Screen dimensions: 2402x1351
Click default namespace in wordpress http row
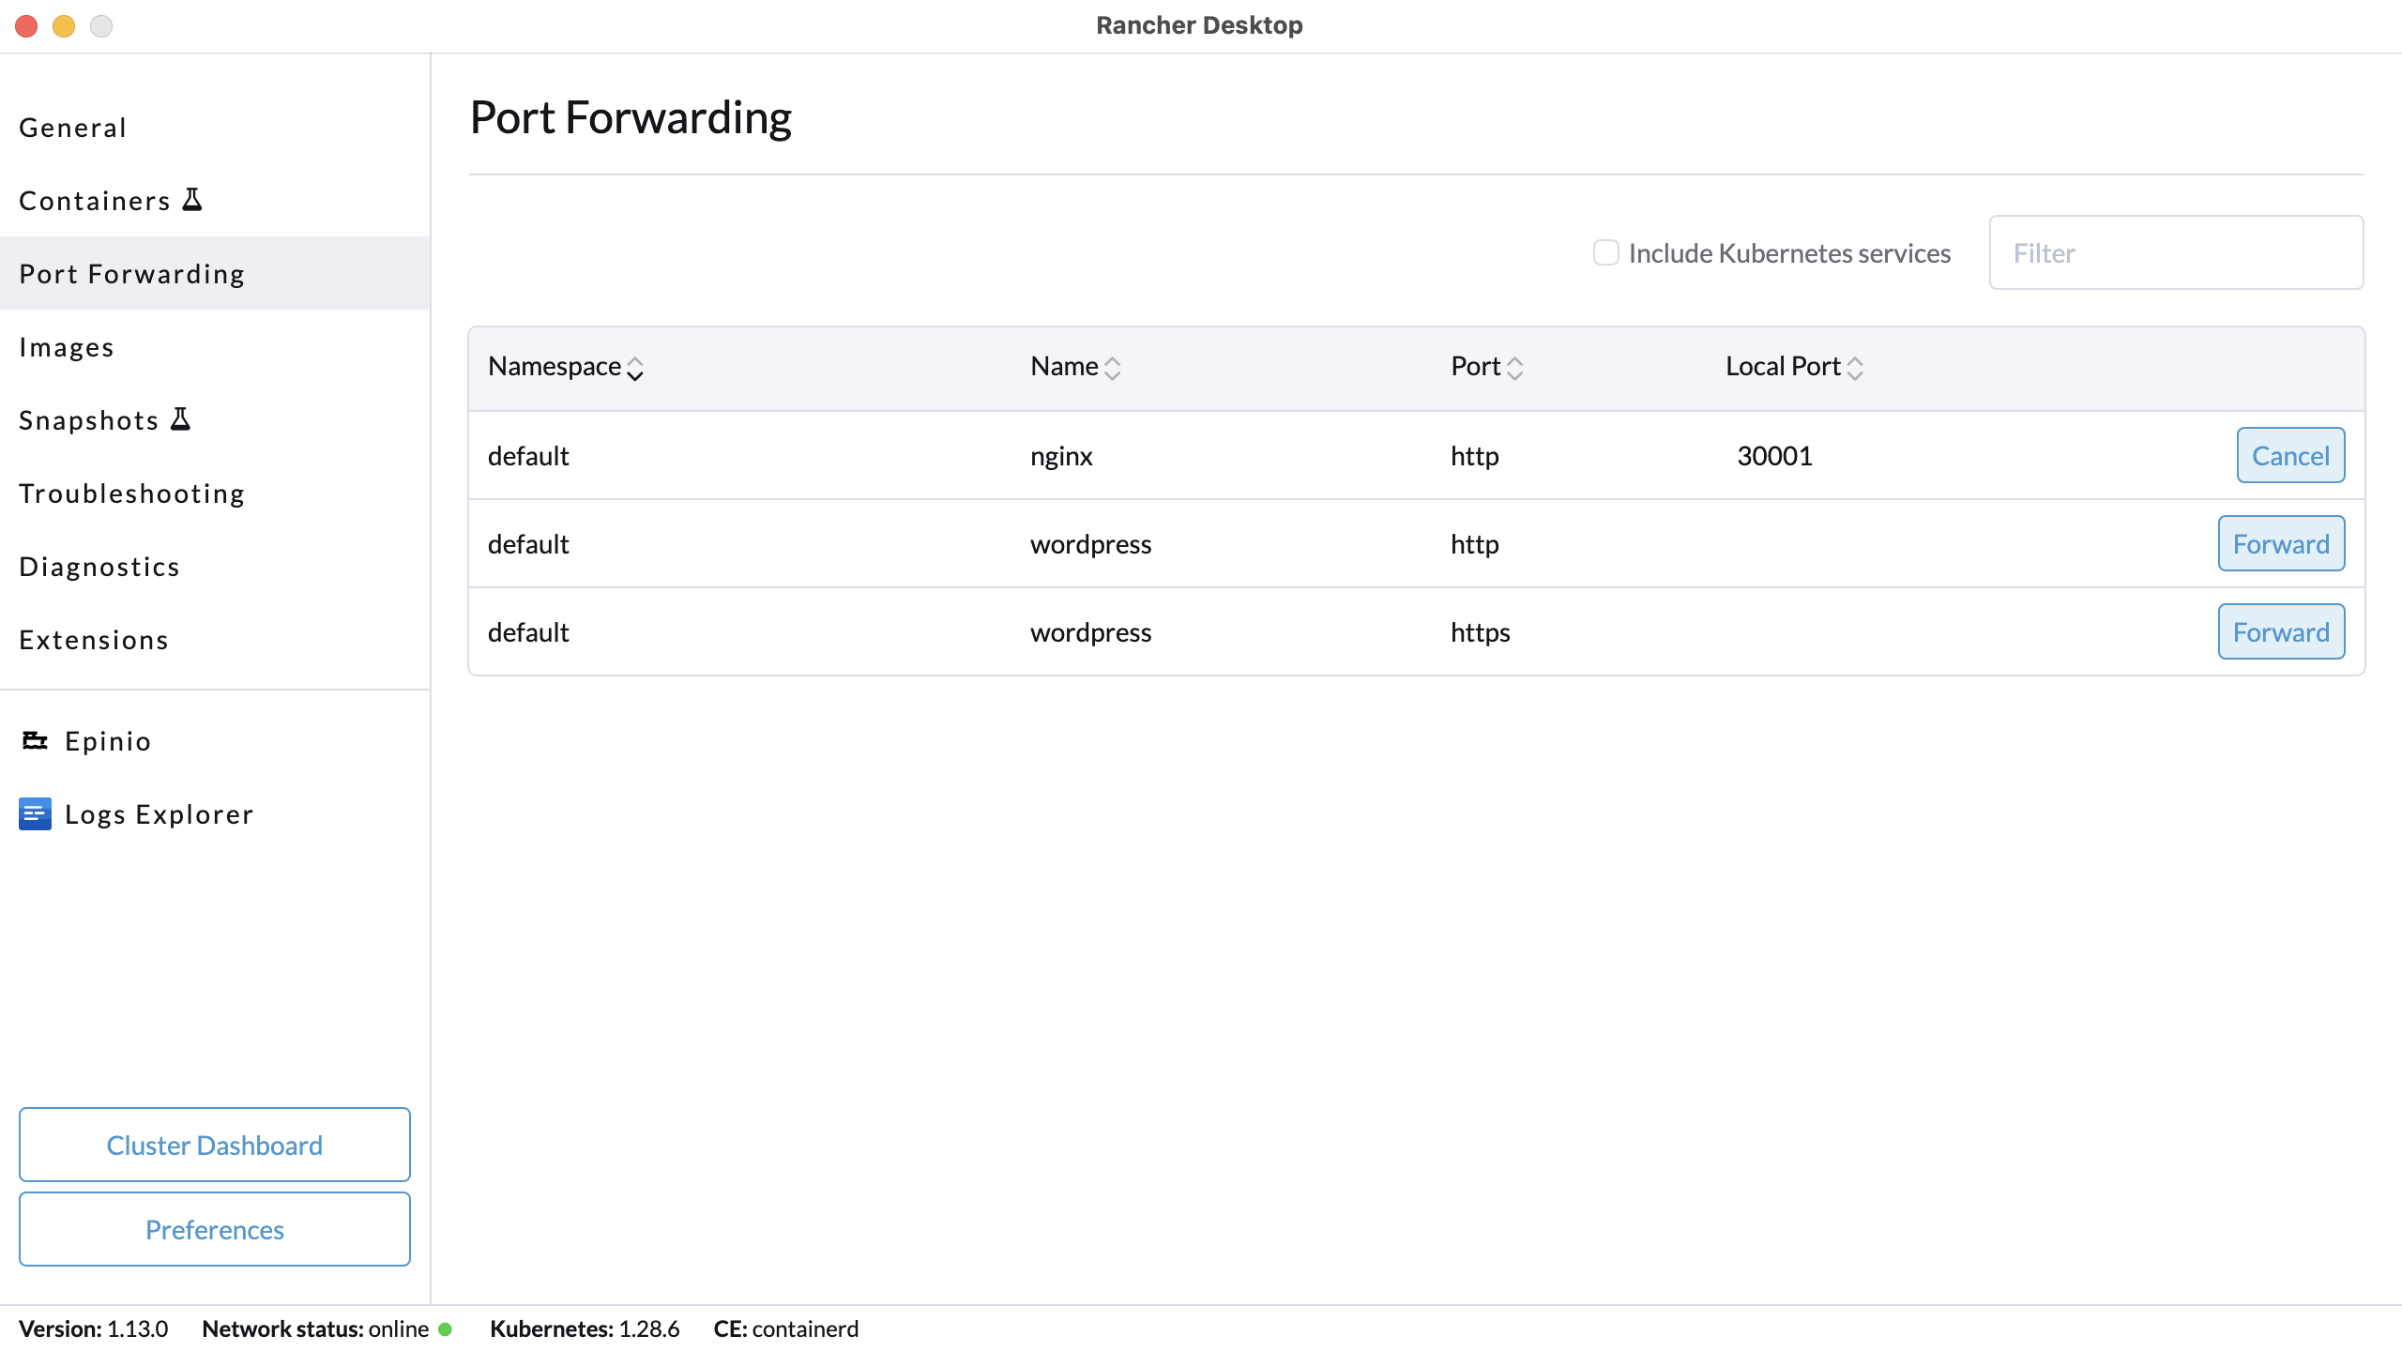(x=528, y=543)
